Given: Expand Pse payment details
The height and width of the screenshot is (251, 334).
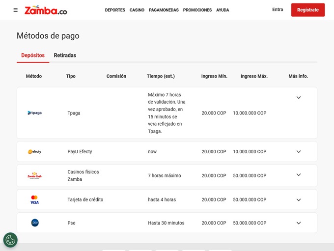Looking at the screenshot, I should point(298,223).
